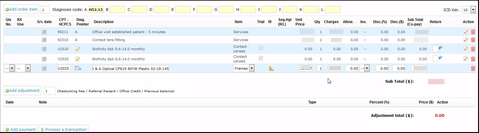Screen dimensions: 479x133
Task: Click Add adjustment button
Action: coord(22,90)
